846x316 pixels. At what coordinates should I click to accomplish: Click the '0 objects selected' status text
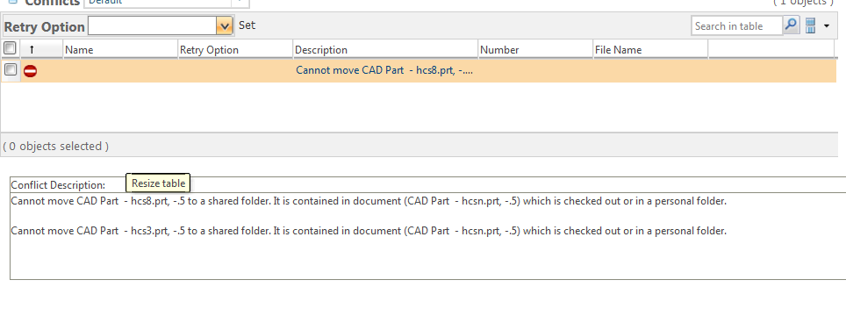(56, 146)
